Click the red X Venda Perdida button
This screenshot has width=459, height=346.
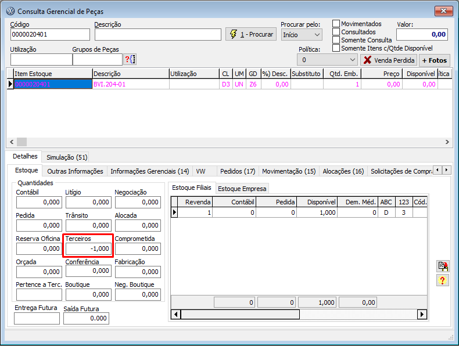point(389,60)
